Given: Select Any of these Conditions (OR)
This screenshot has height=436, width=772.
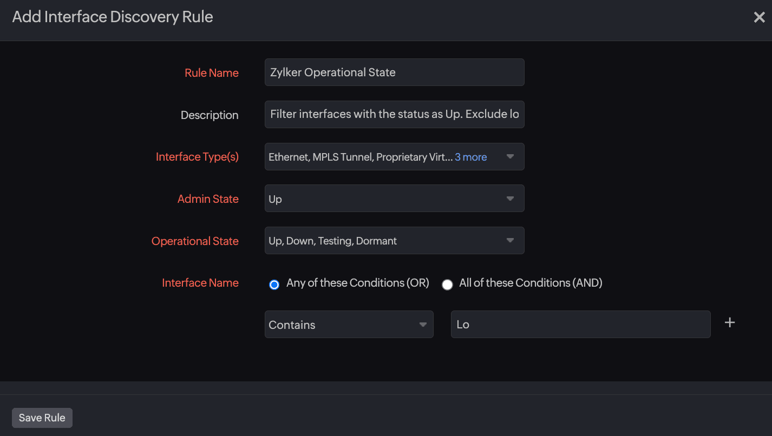Looking at the screenshot, I should pyautogui.click(x=274, y=285).
